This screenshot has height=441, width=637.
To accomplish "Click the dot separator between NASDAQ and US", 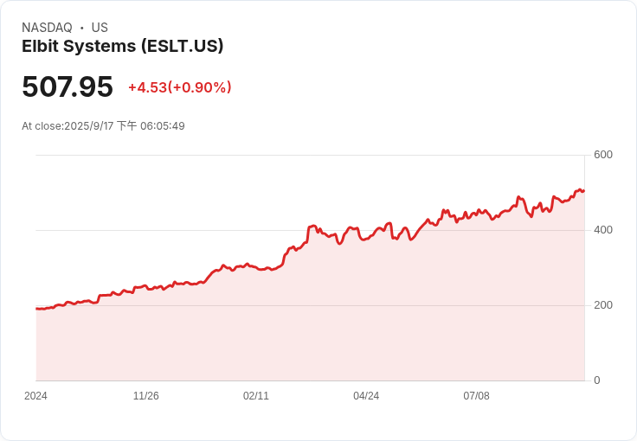I will (82, 28).
